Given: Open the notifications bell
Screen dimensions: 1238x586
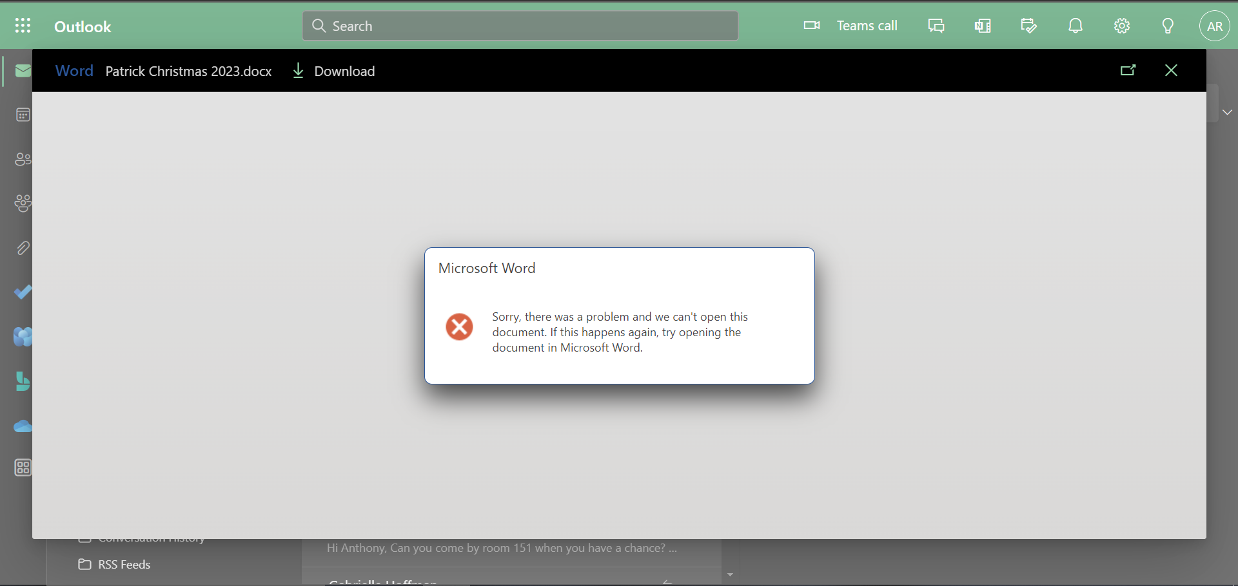Looking at the screenshot, I should pos(1075,26).
